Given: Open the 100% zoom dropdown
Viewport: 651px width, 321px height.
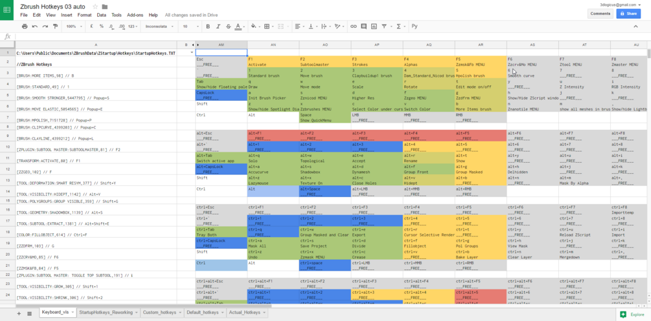Looking at the screenshot, I should pyautogui.click(x=73, y=26).
